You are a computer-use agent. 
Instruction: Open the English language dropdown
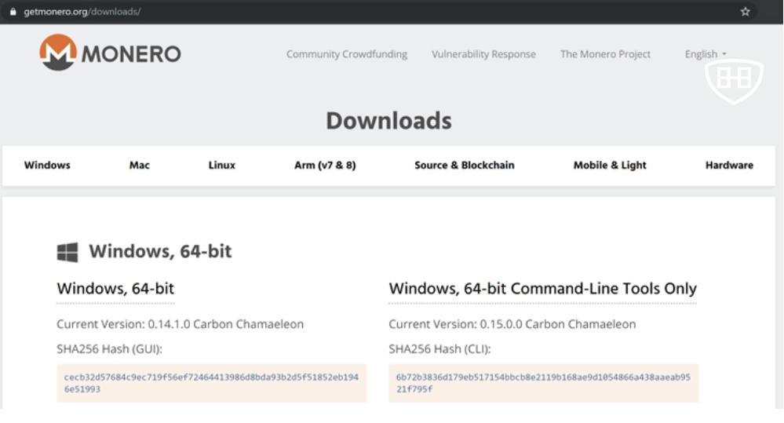(x=706, y=54)
